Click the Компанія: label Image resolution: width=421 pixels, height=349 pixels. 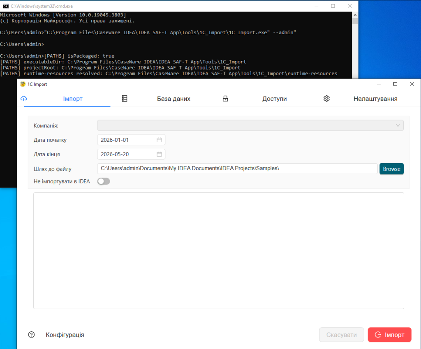point(46,126)
